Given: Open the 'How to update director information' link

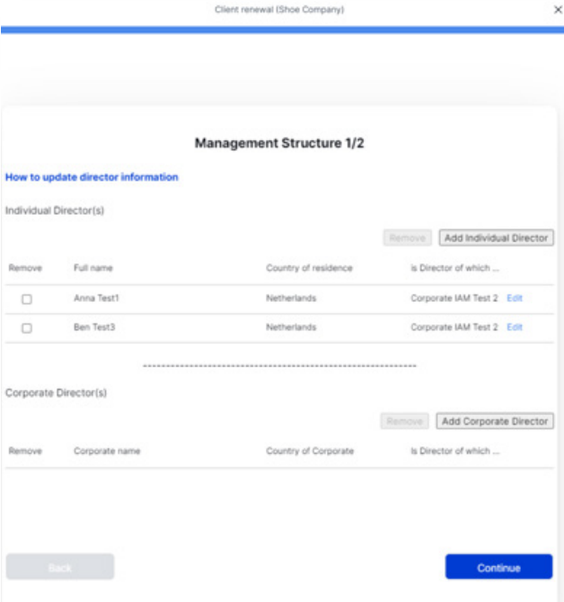Looking at the screenshot, I should 92,177.
